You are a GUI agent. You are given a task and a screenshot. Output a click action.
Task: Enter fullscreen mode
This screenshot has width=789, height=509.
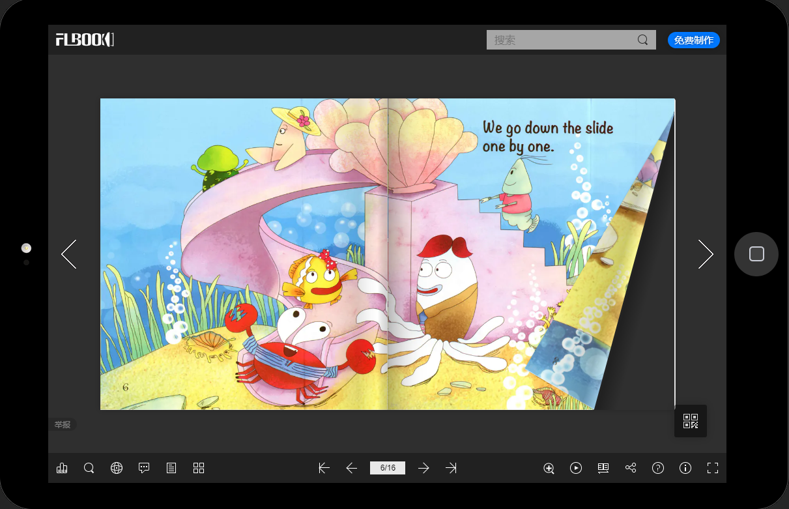pyautogui.click(x=713, y=468)
